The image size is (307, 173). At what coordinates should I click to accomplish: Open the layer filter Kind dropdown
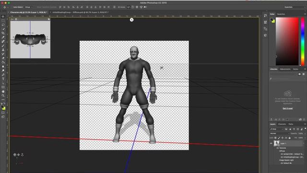click(x=276, y=129)
